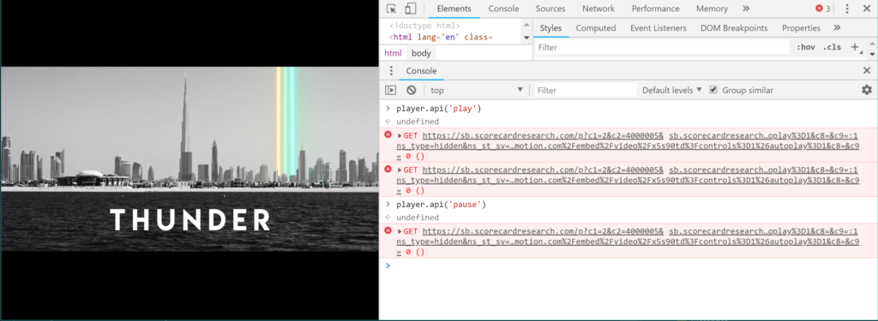
Task: Select the Console drawer tab
Action: click(421, 71)
